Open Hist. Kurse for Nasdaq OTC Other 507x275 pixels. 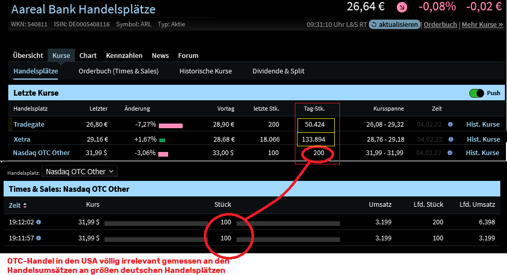pos(482,153)
